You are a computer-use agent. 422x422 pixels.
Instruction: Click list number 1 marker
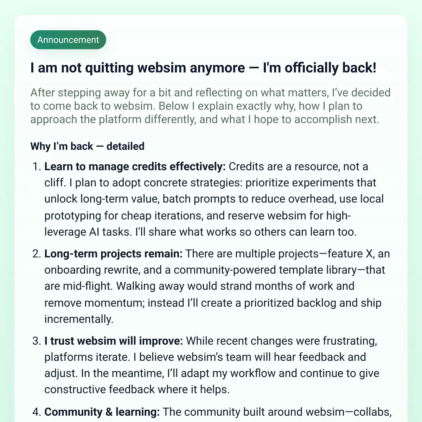click(x=37, y=166)
